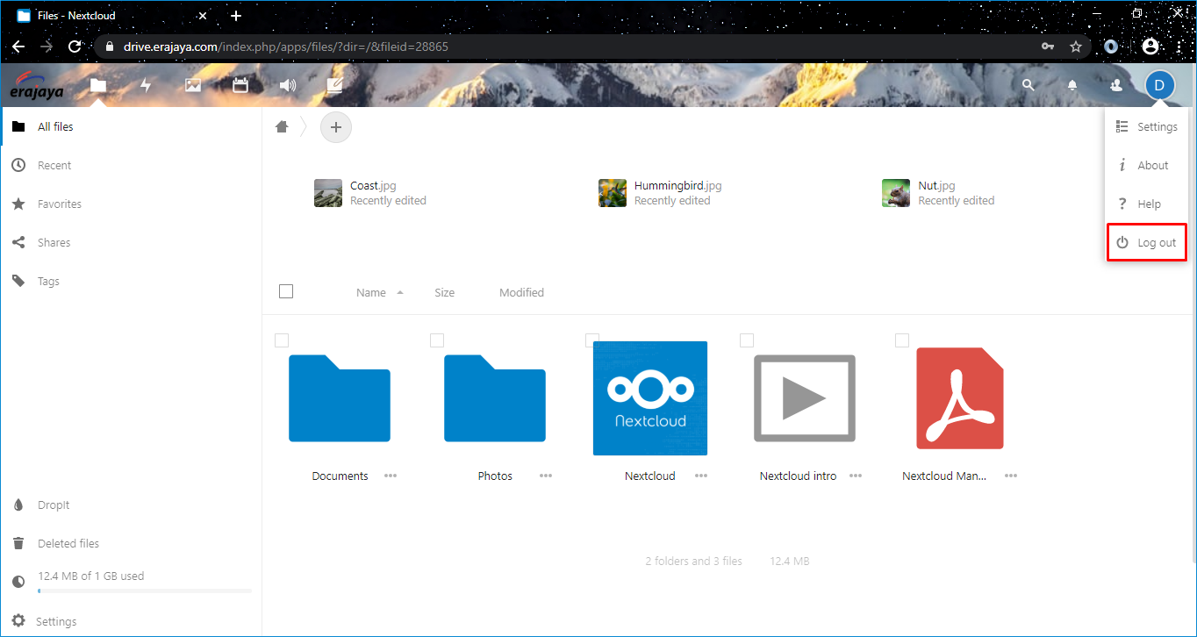Click the erajaya logo

click(37, 86)
